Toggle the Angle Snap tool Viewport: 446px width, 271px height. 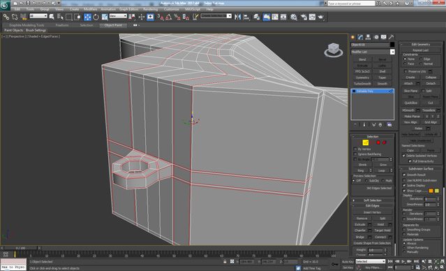[169, 17]
